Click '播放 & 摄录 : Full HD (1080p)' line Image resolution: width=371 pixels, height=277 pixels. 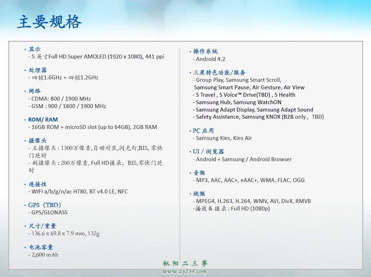pyautogui.click(x=231, y=208)
